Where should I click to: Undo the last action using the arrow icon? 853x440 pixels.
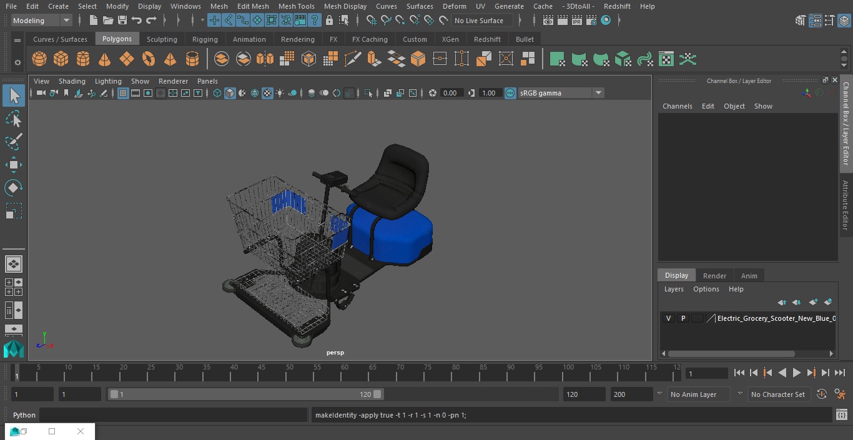click(137, 21)
